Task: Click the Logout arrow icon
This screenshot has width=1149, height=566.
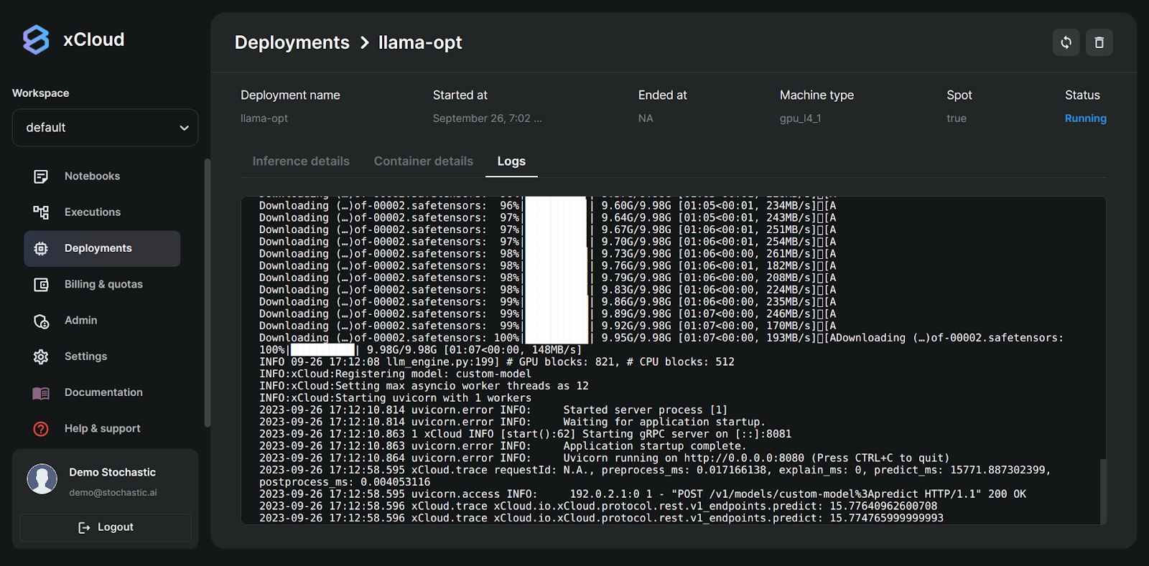Action: (84, 527)
